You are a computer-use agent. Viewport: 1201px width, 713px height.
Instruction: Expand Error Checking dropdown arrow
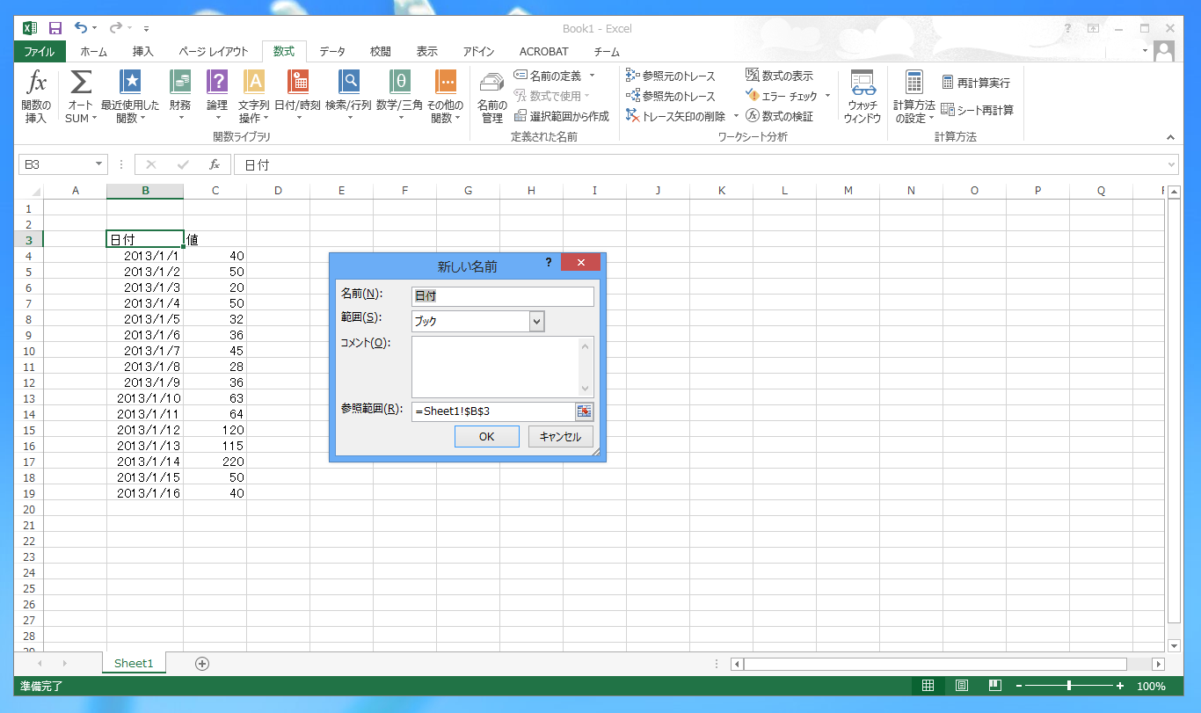pos(827,96)
